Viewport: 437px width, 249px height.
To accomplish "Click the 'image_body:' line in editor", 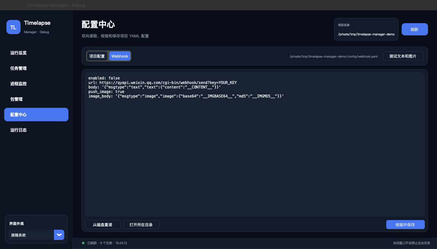I will [x=186, y=96].
